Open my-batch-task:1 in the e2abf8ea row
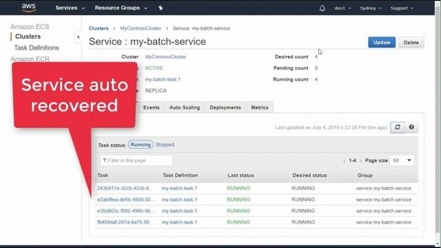441x248 pixels. tap(179, 199)
